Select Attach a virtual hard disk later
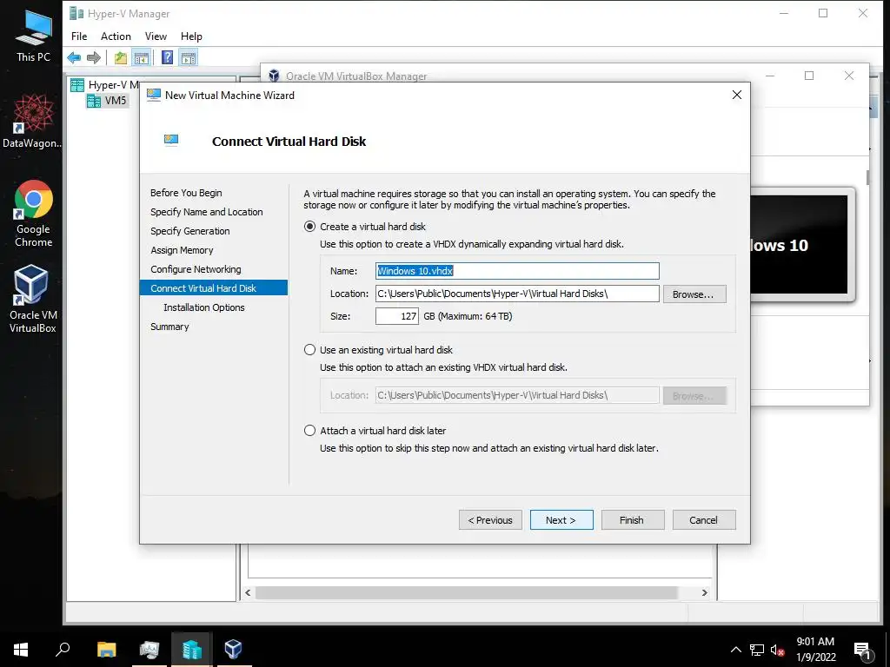Viewport: 890px width, 667px height. pos(310,431)
